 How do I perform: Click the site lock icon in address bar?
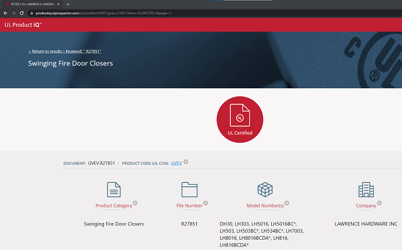point(32,13)
